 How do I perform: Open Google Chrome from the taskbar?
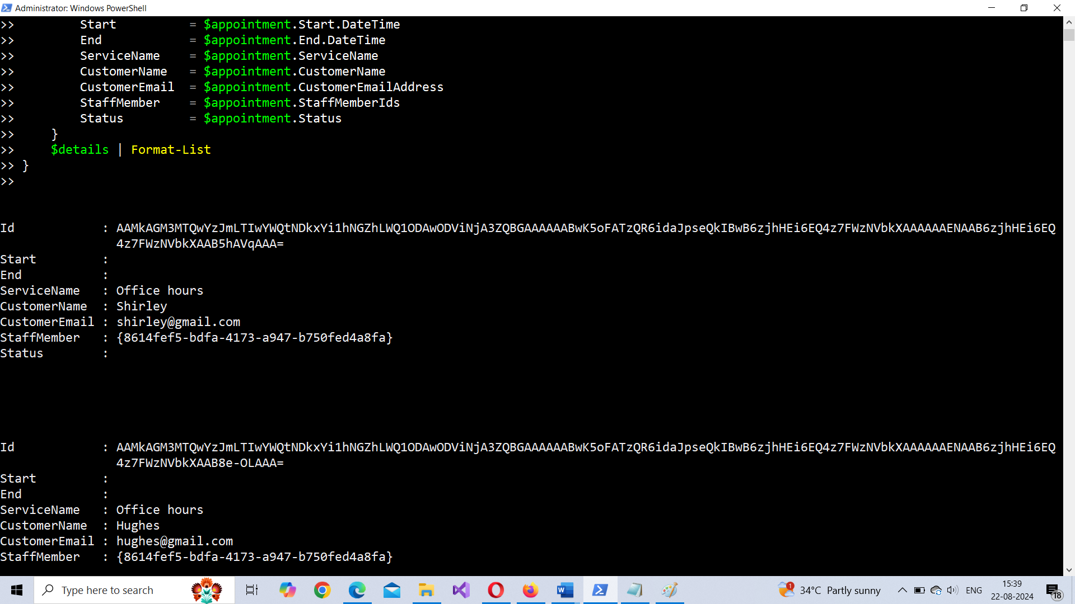click(x=322, y=590)
